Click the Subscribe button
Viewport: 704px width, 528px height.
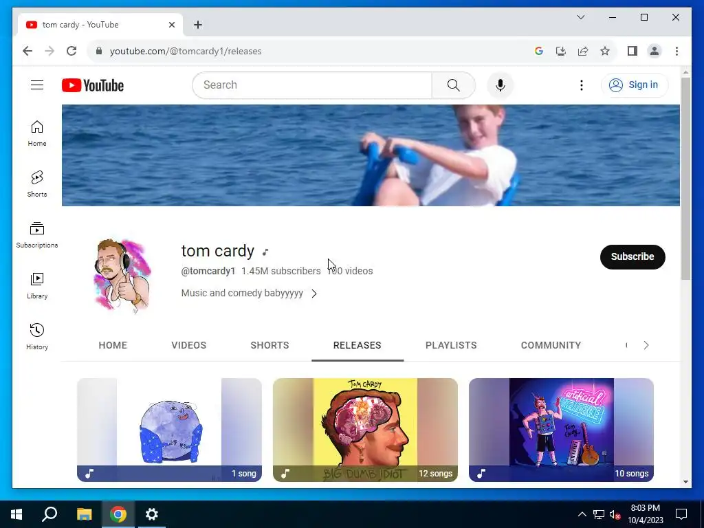click(x=632, y=257)
